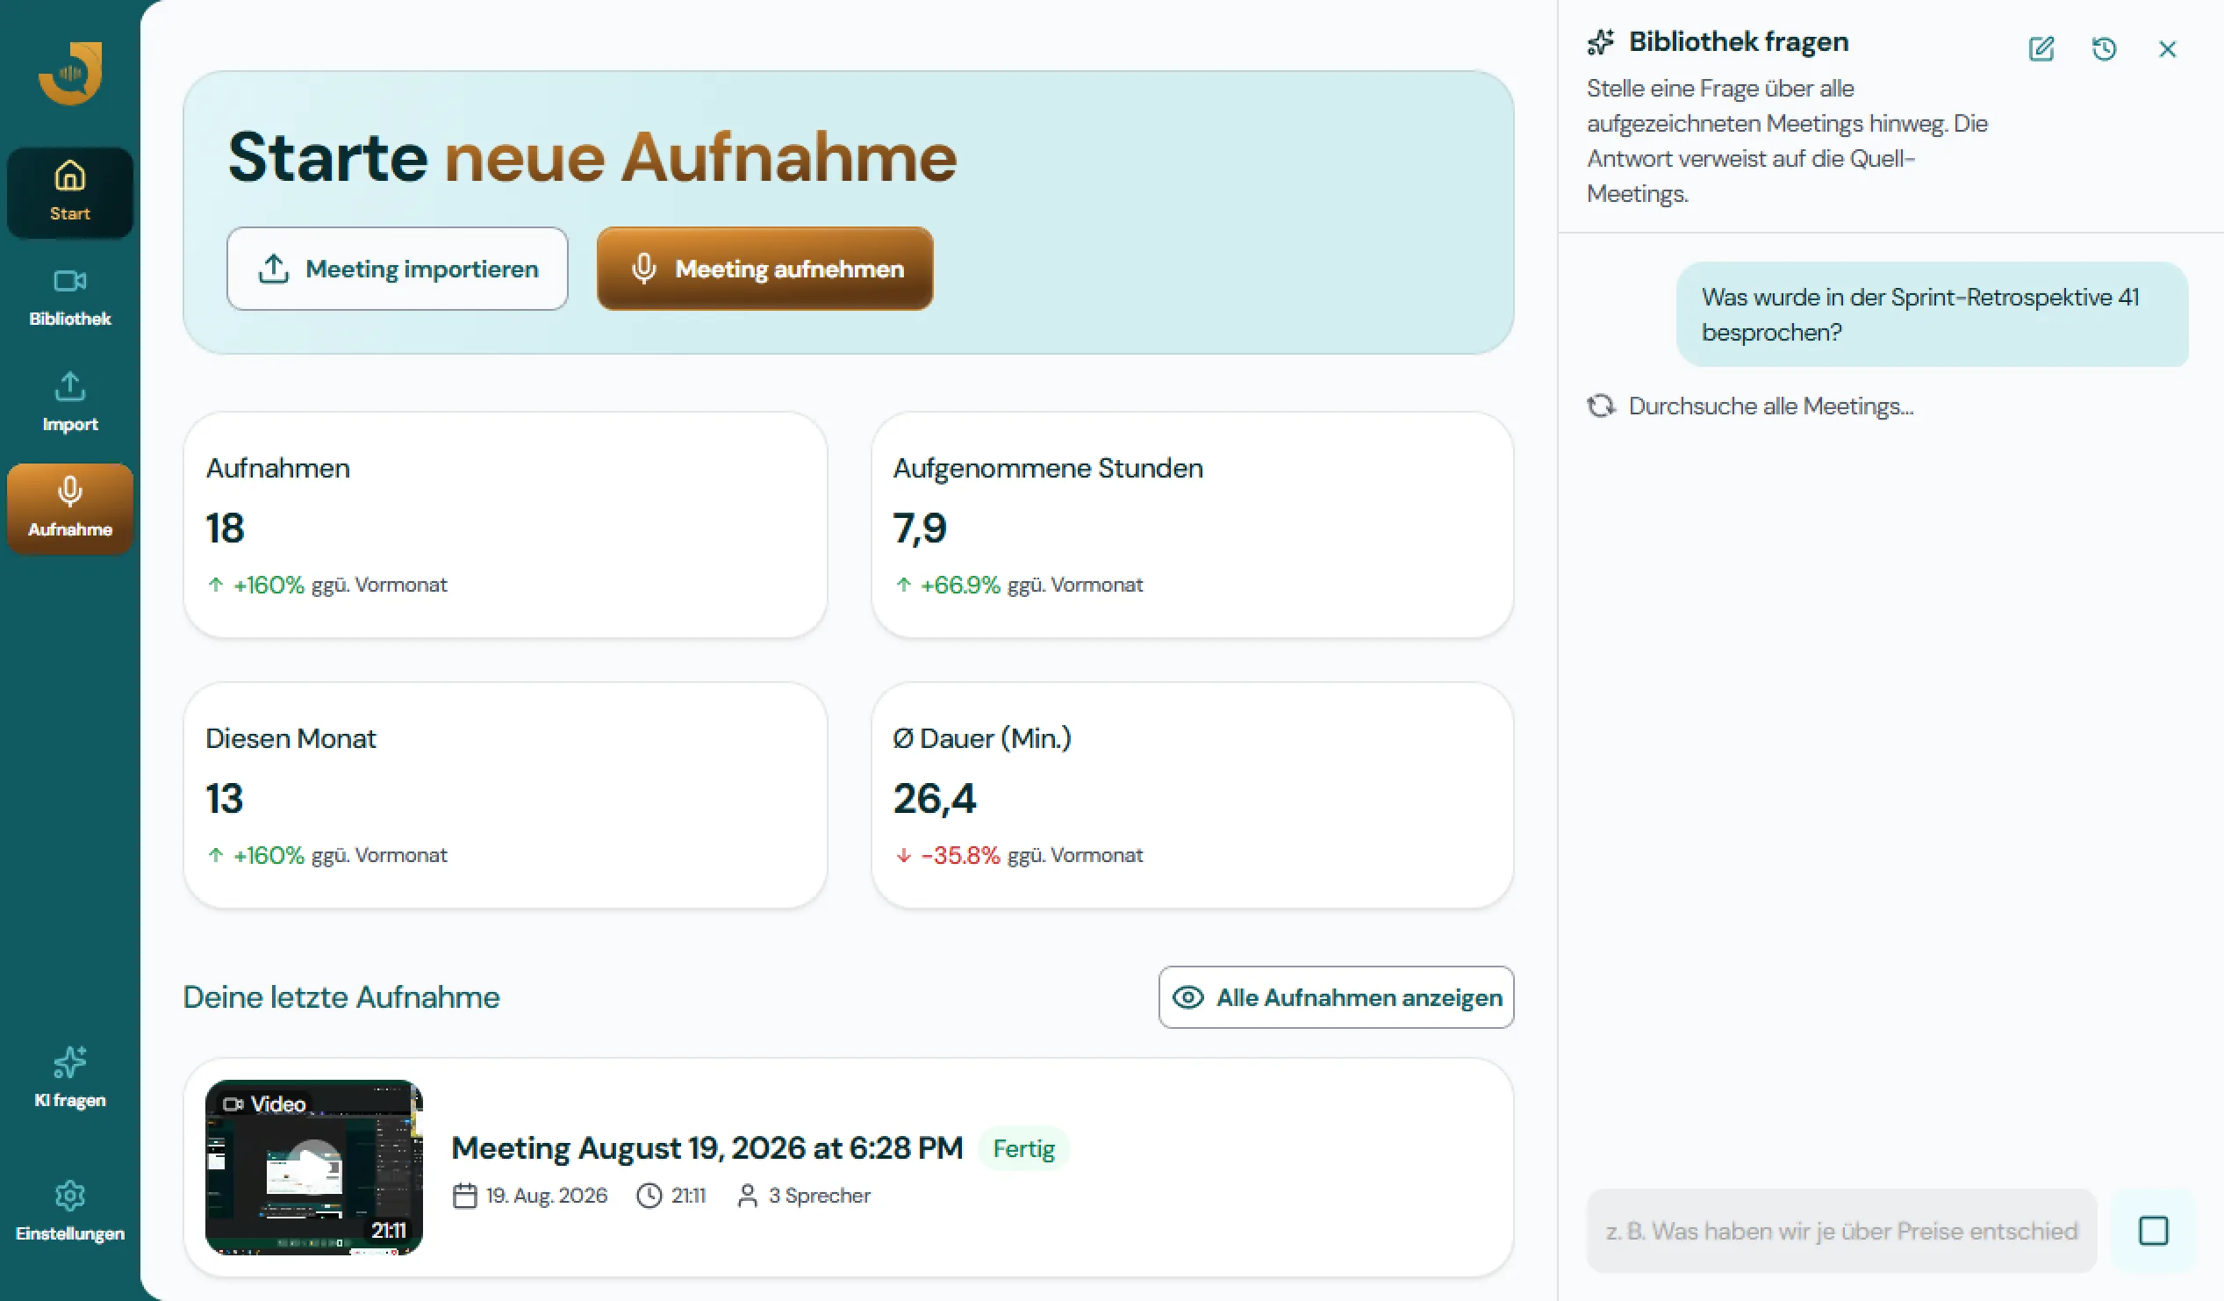Screen dimensions: 2224x1301
Task: Click the 21:11 duration badge on thumbnail
Action: pos(388,1230)
